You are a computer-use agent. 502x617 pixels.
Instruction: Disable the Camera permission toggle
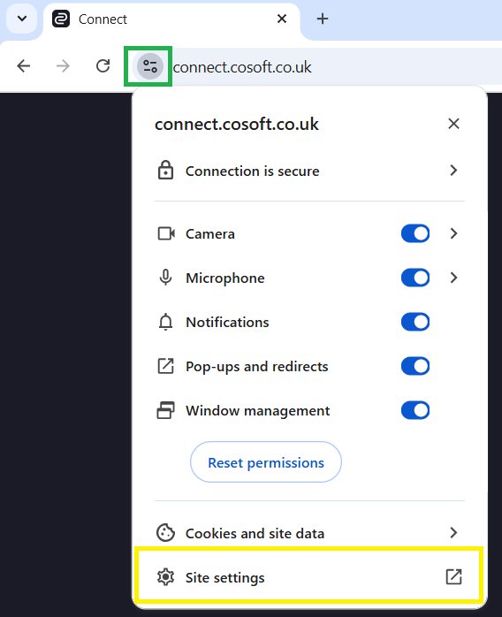point(415,233)
